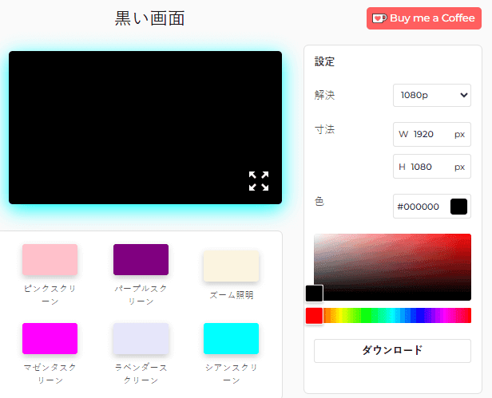The height and width of the screenshot is (398, 492).
Task: Pick the シアンスクリーン cyan thumbnail
Action: click(231, 339)
